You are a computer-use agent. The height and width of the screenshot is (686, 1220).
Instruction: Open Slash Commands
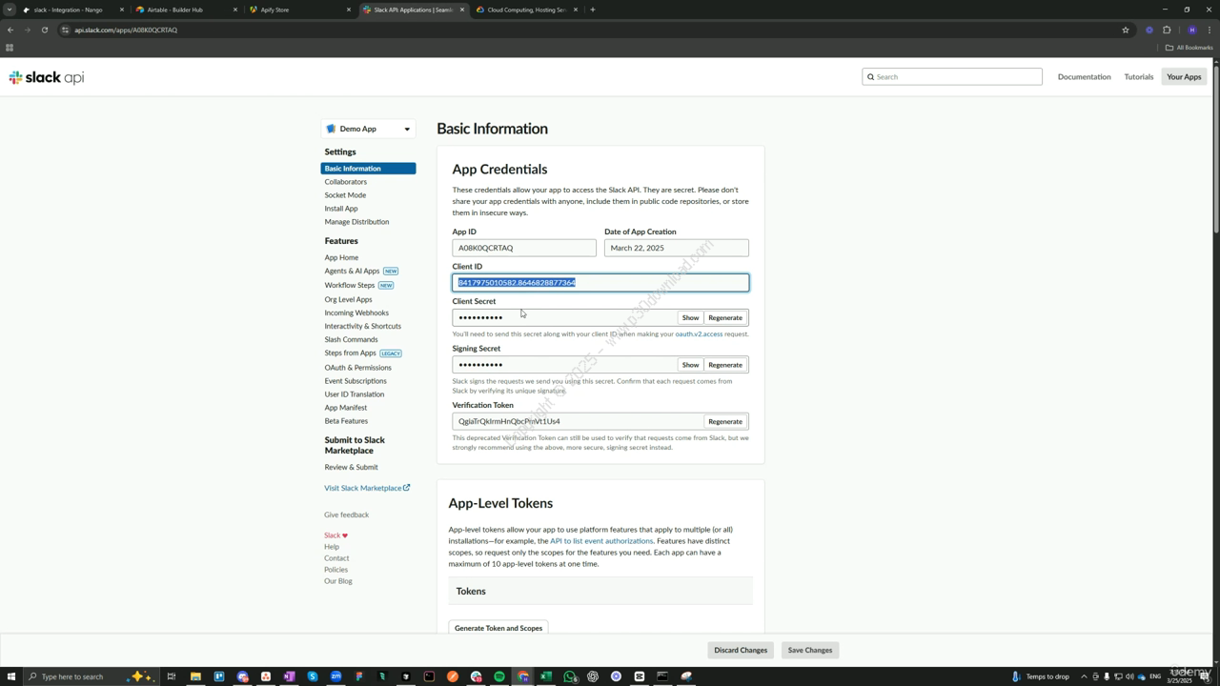click(351, 339)
